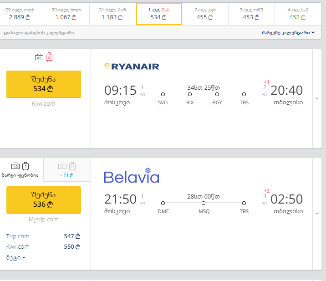Select the unknown baggage fare tab
The height and width of the screenshot is (281, 326).
click(x=21, y=170)
